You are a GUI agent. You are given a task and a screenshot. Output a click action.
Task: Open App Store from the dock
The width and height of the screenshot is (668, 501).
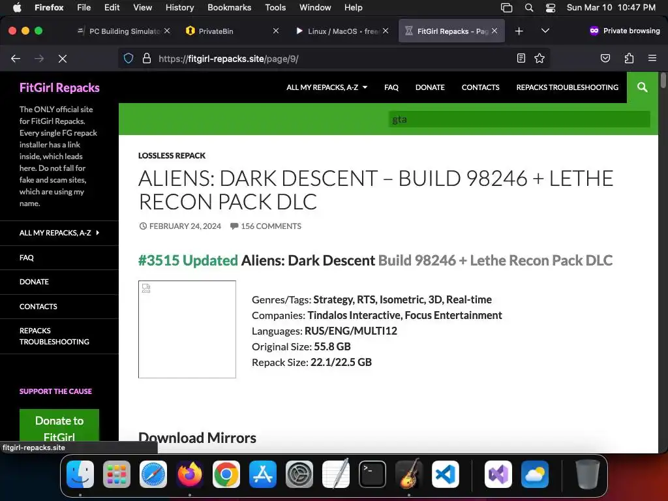tap(263, 474)
